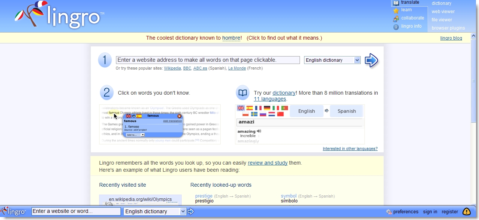Click 'Interested in other languages?' link
This screenshot has width=479, height=220.
coord(350,149)
